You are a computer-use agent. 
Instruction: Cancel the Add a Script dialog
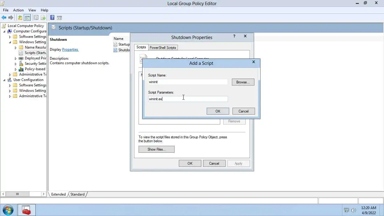244,111
